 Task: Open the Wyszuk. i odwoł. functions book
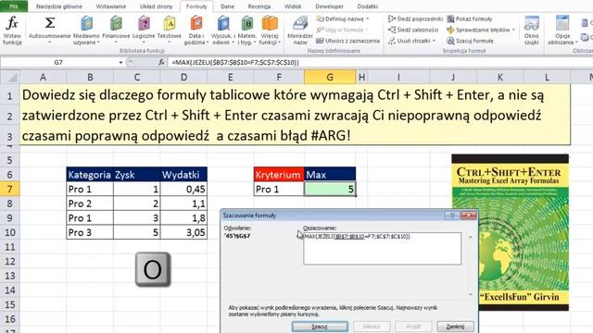[x=223, y=31]
